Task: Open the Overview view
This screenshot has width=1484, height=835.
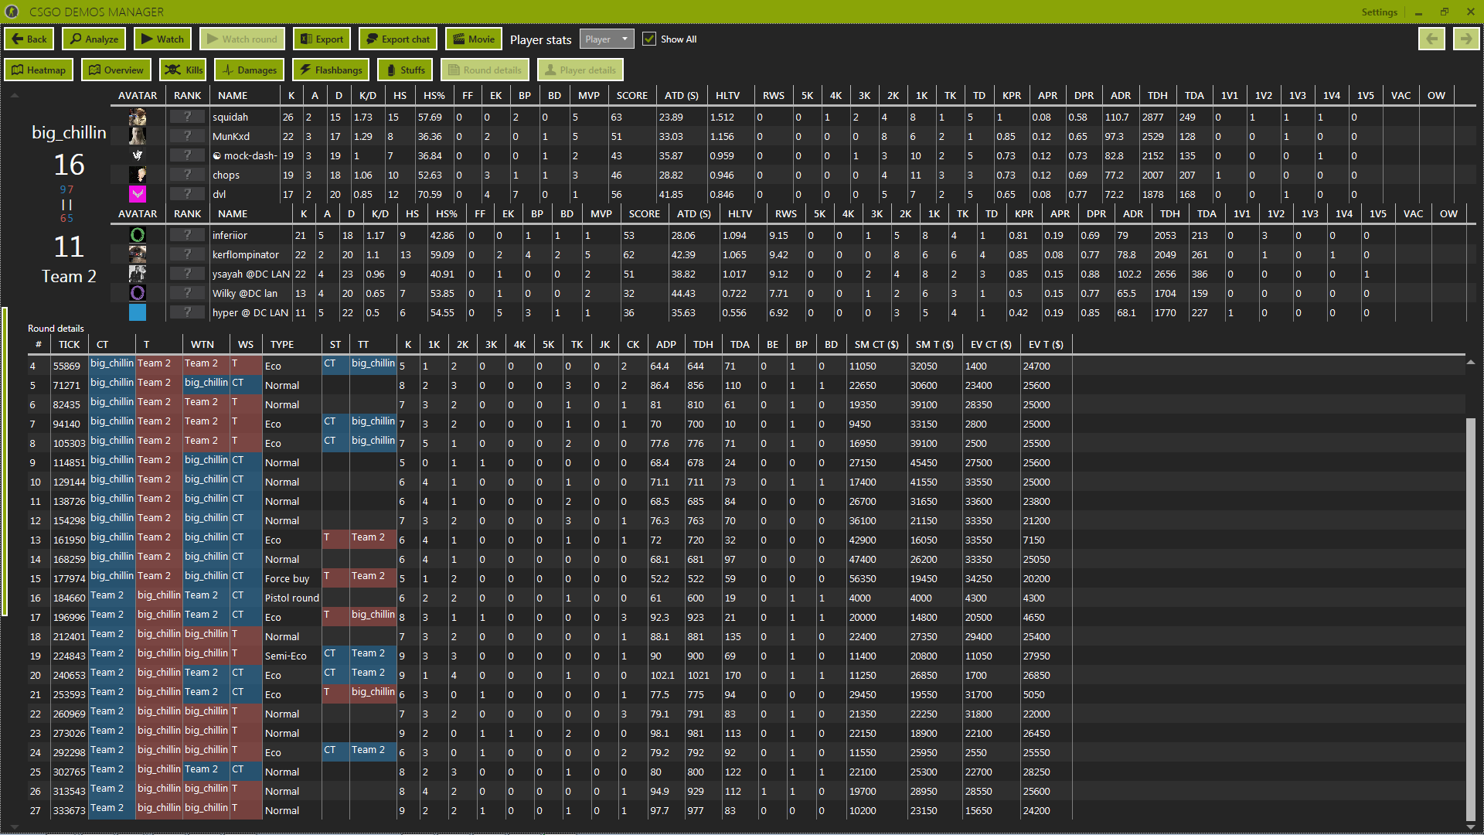Action: click(116, 70)
